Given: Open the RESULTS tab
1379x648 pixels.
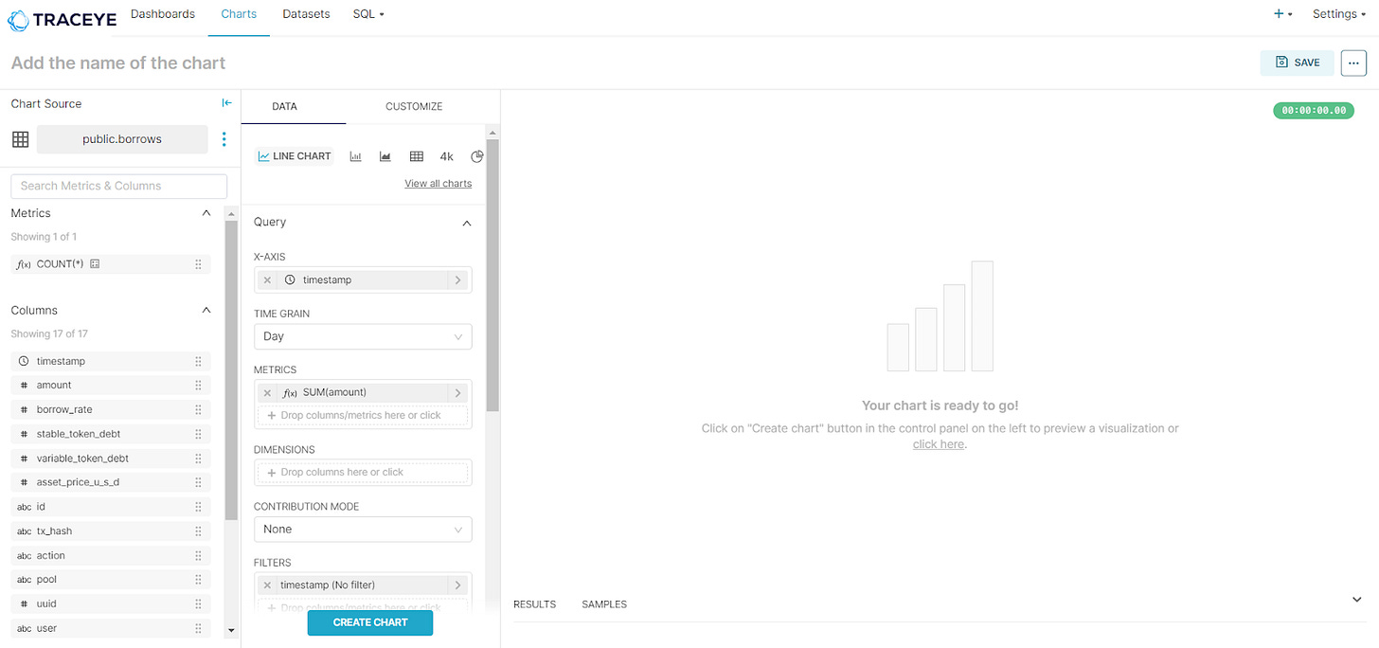Looking at the screenshot, I should 534,604.
